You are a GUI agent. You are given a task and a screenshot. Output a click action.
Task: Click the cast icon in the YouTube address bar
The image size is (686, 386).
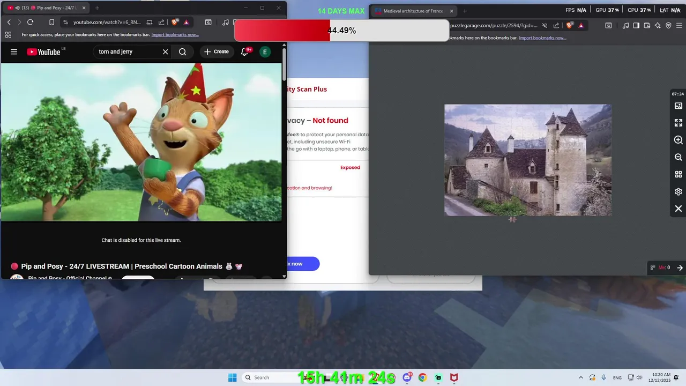click(150, 22)
